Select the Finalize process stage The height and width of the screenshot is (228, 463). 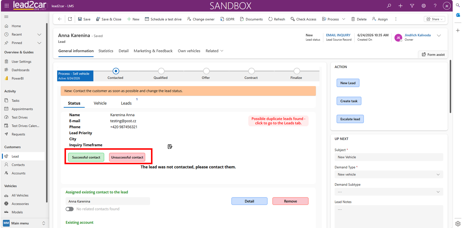pos(297,71)
